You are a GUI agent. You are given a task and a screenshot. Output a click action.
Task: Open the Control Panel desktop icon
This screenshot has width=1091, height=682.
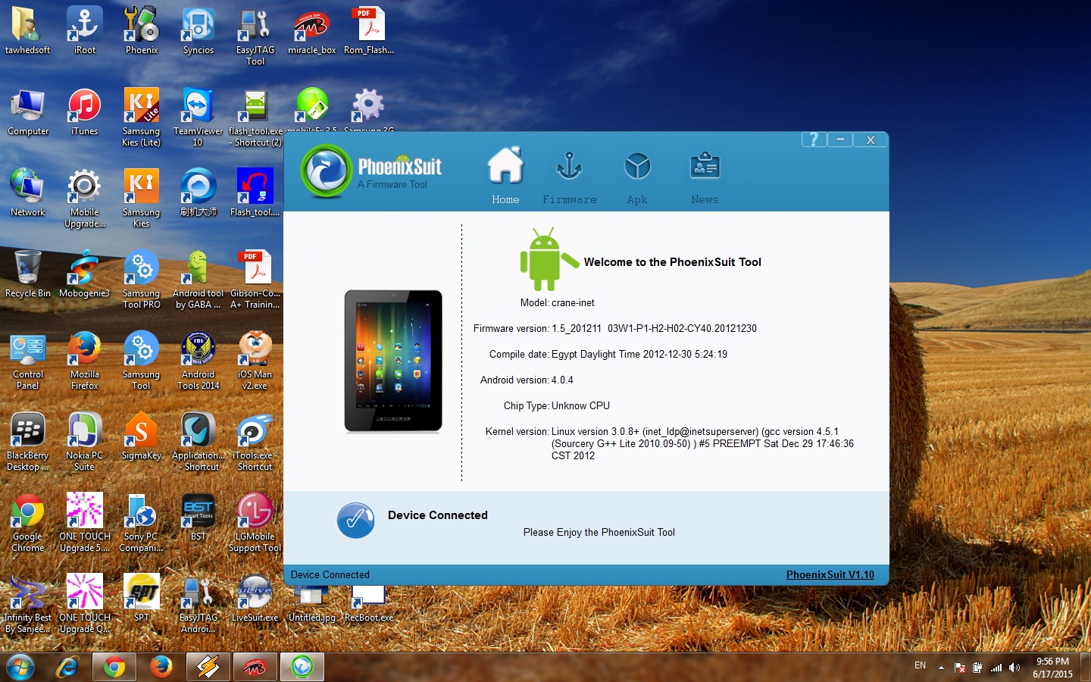(28, 361)
